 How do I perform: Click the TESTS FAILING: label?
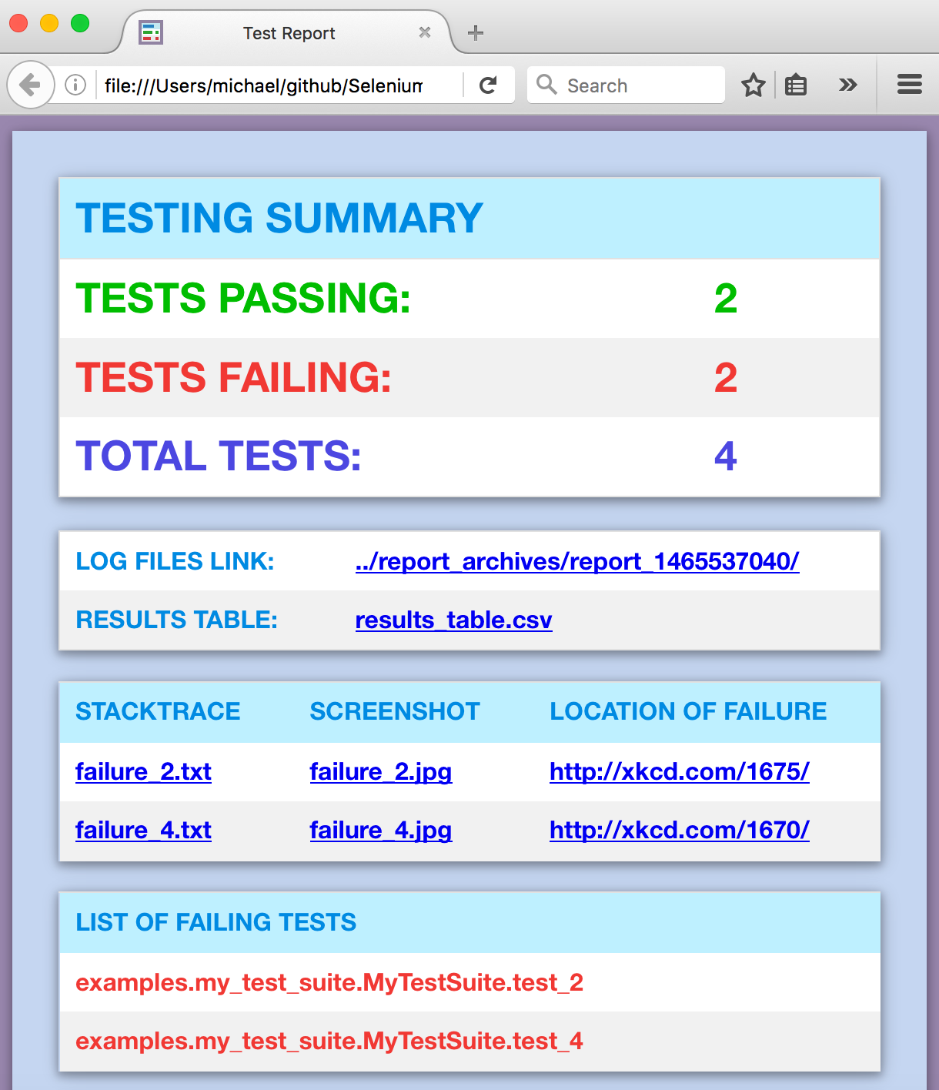(234, 377)
